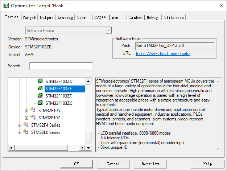The height and width of the screenshot is (171, 227).
Task: Click the device tree vertical scrollbar thumb
Action: point(88,137)
